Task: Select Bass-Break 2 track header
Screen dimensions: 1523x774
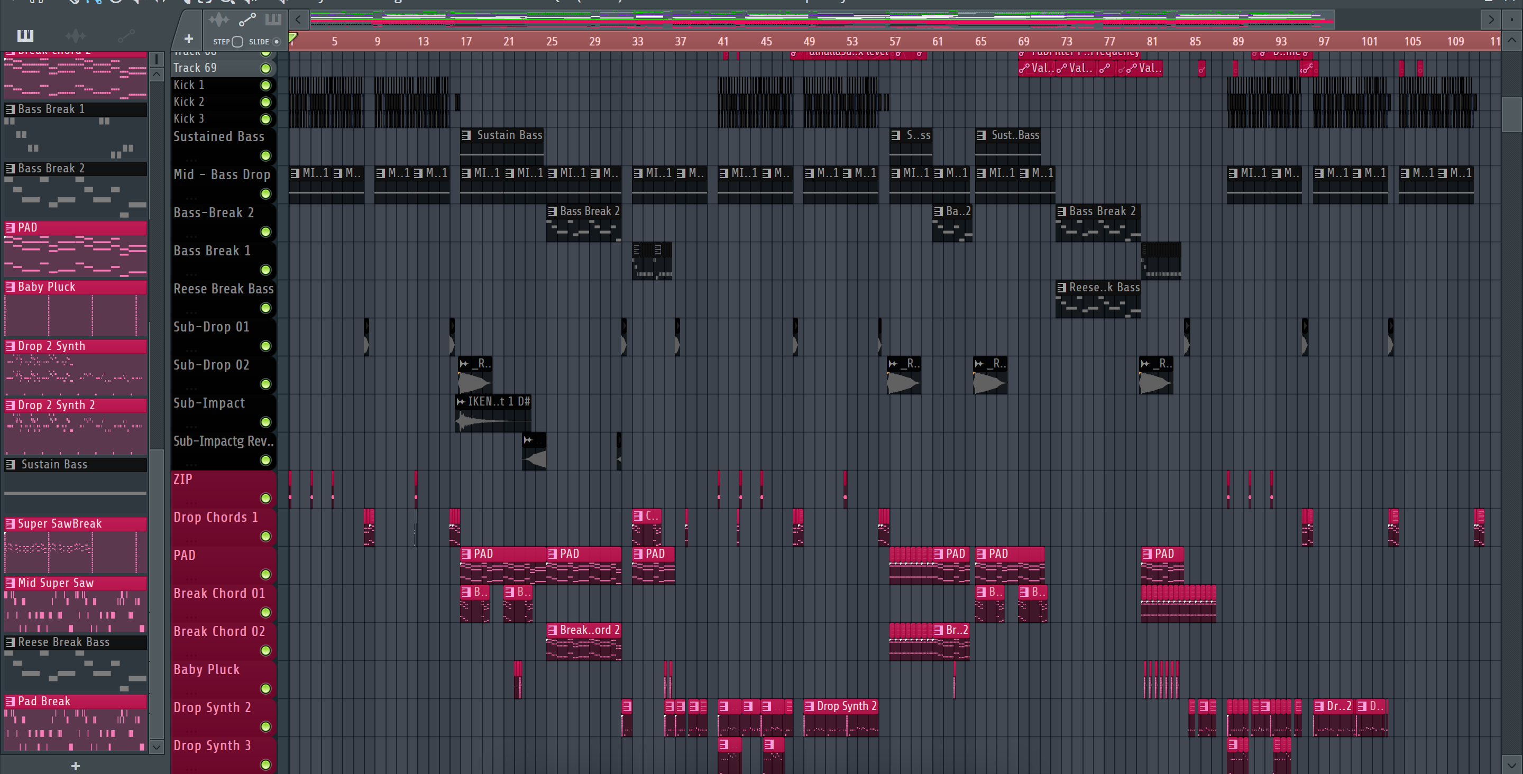Action: click(x=224, y=223)
